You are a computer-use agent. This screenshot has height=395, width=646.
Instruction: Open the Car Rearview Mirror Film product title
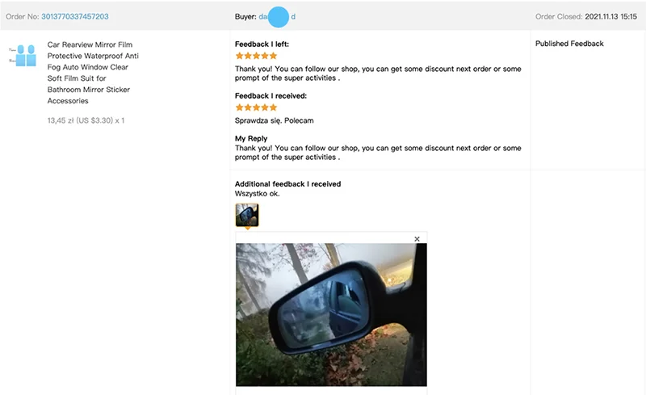tap(93, 73)
